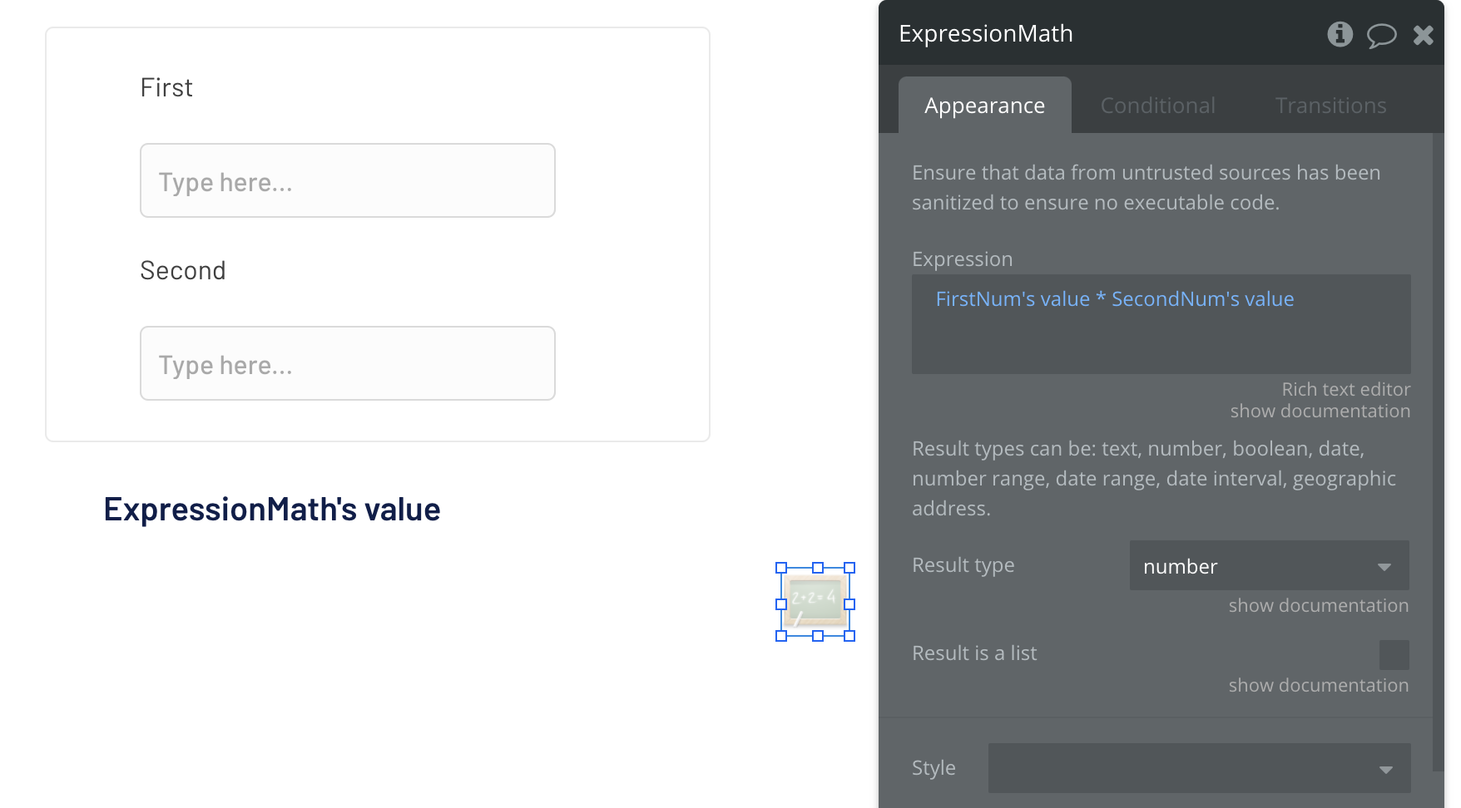Click the FirstNum's value expression text

[1013, 299]
